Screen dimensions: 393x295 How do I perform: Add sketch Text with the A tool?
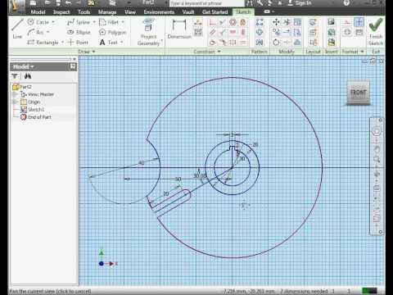pos(109,43)
